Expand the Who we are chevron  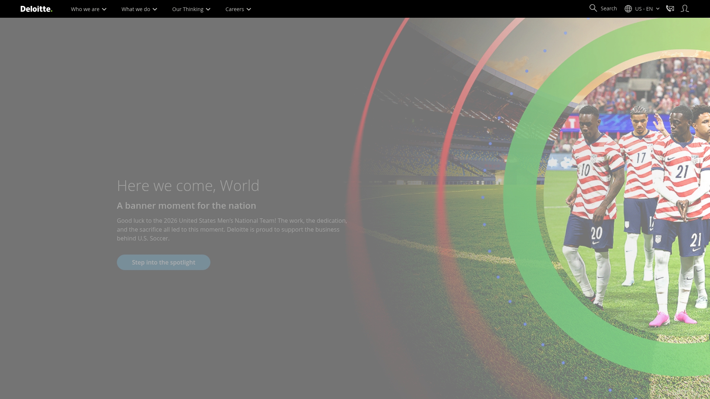pos(104,9)
